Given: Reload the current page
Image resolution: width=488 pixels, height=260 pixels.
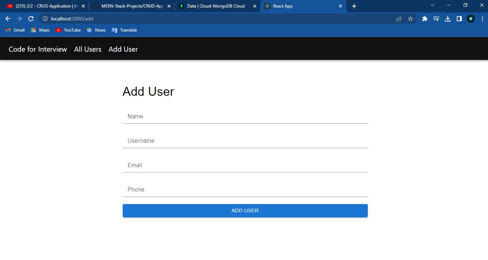Looking at the screenshot, I should pos(31,19).
